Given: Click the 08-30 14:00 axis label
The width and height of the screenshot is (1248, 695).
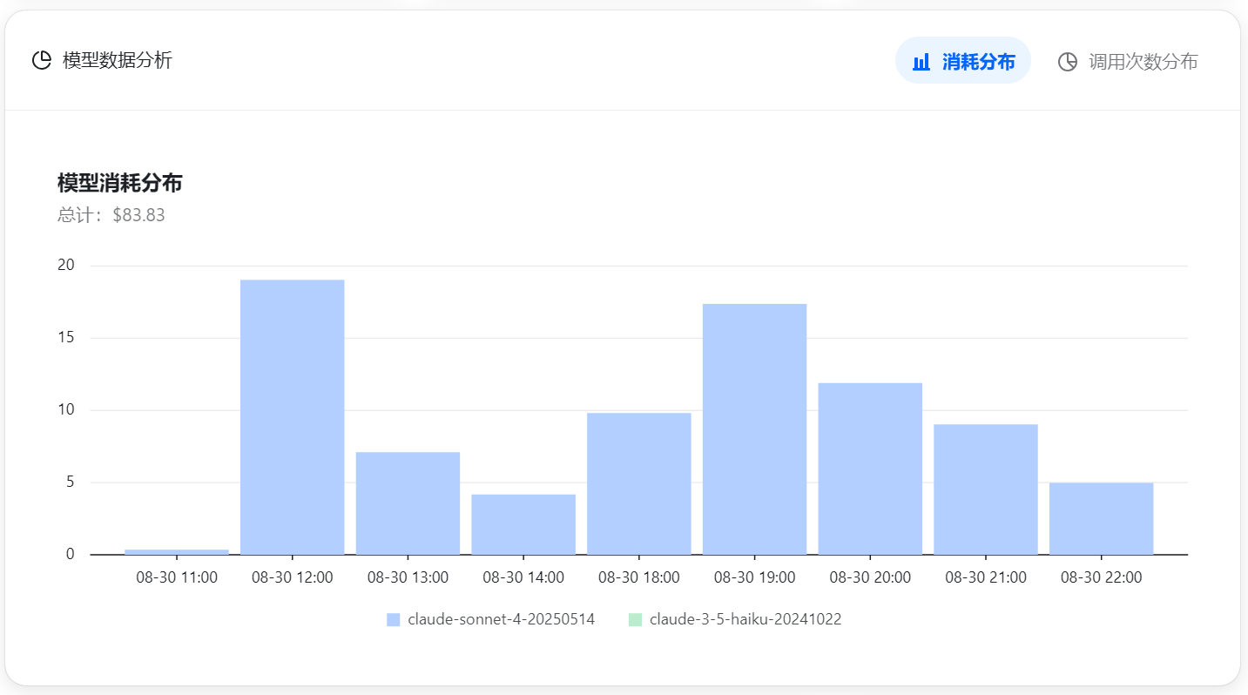Looking at the screenshot, I should [523, 577].
